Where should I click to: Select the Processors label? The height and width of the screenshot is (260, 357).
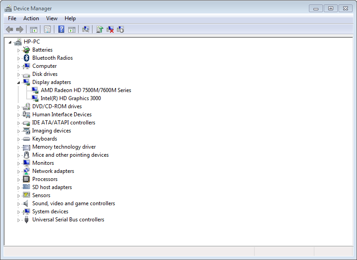click(45, 179)
